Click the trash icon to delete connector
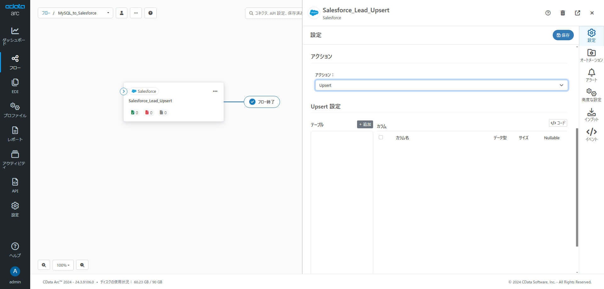 point(562,13)
